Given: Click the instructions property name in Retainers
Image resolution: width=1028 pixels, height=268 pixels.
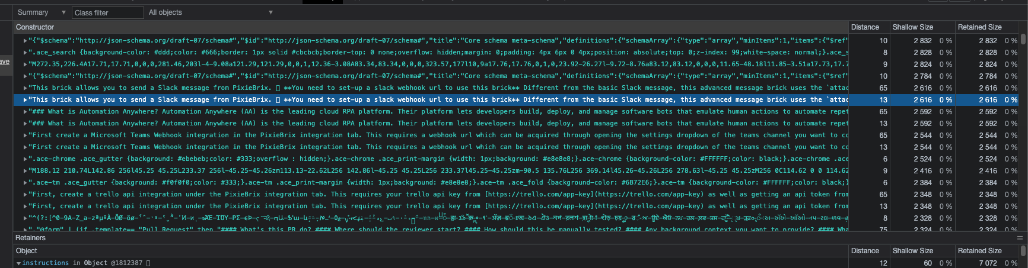Looking at the screenshot, I should coord(46,263).
